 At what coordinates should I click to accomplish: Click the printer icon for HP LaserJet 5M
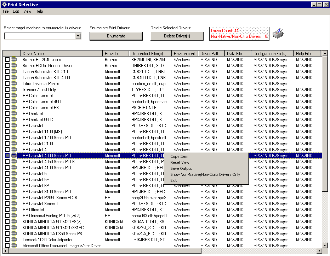(x=14, y=180)
